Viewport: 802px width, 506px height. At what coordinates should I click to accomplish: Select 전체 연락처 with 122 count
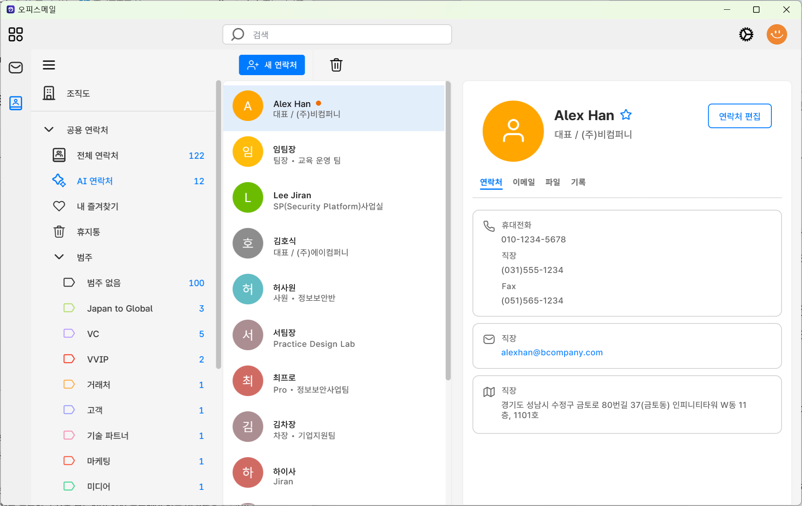pos(127,155)
